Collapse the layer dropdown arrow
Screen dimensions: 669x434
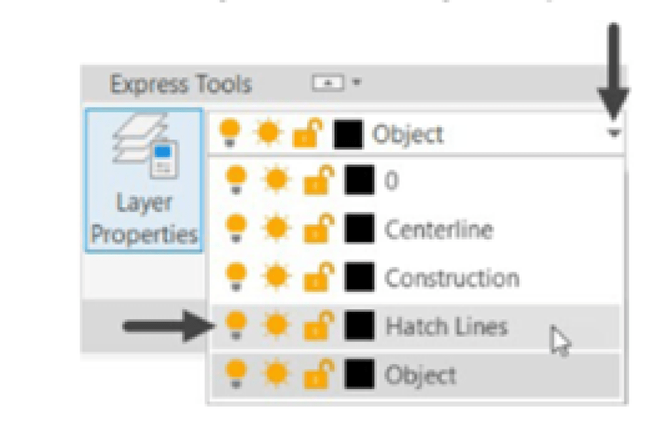615,134
